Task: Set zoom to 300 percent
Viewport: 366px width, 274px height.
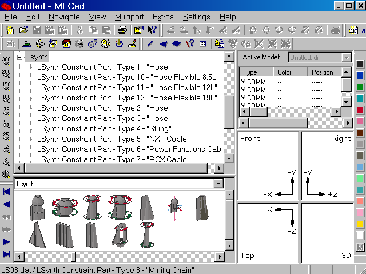Action: (6, 61)
